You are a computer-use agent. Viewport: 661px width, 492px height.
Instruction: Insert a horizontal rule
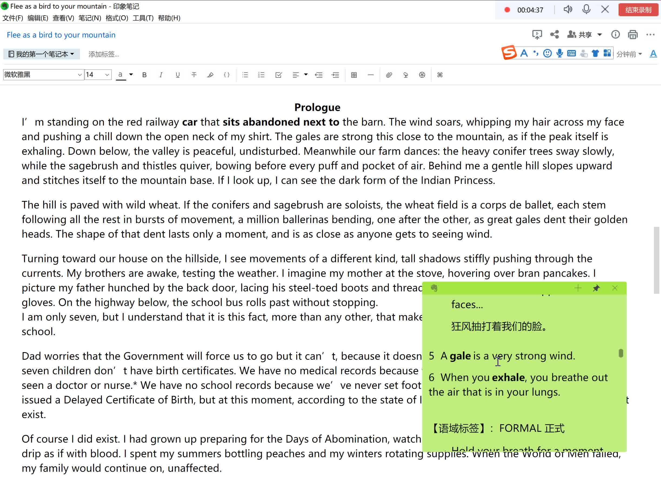(370, 75)
